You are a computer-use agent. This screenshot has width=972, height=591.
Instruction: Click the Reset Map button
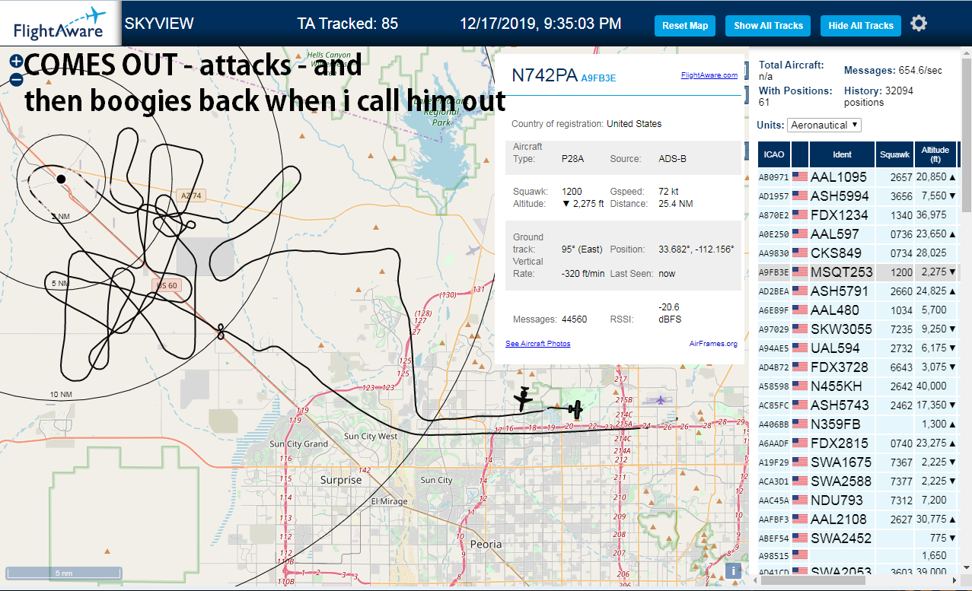[685, 26]
